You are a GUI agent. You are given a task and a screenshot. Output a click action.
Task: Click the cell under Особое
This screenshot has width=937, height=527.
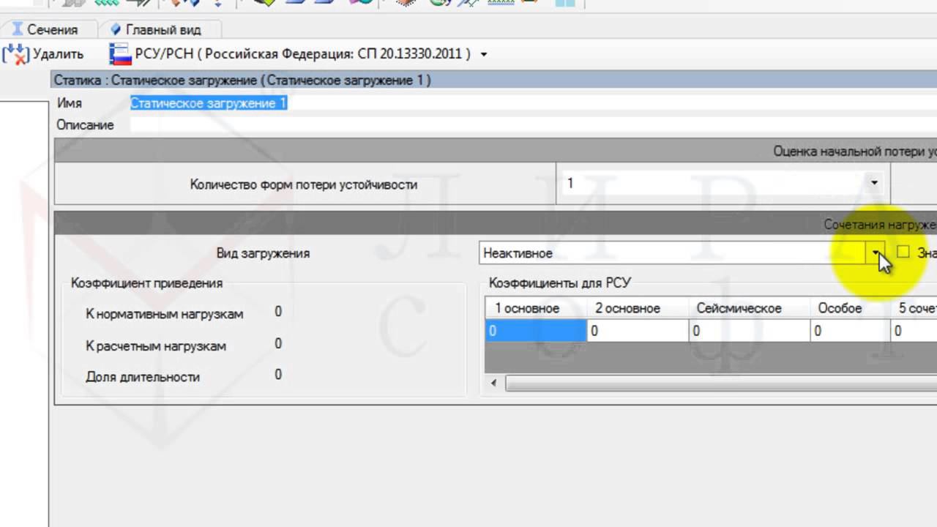point(850,331)
